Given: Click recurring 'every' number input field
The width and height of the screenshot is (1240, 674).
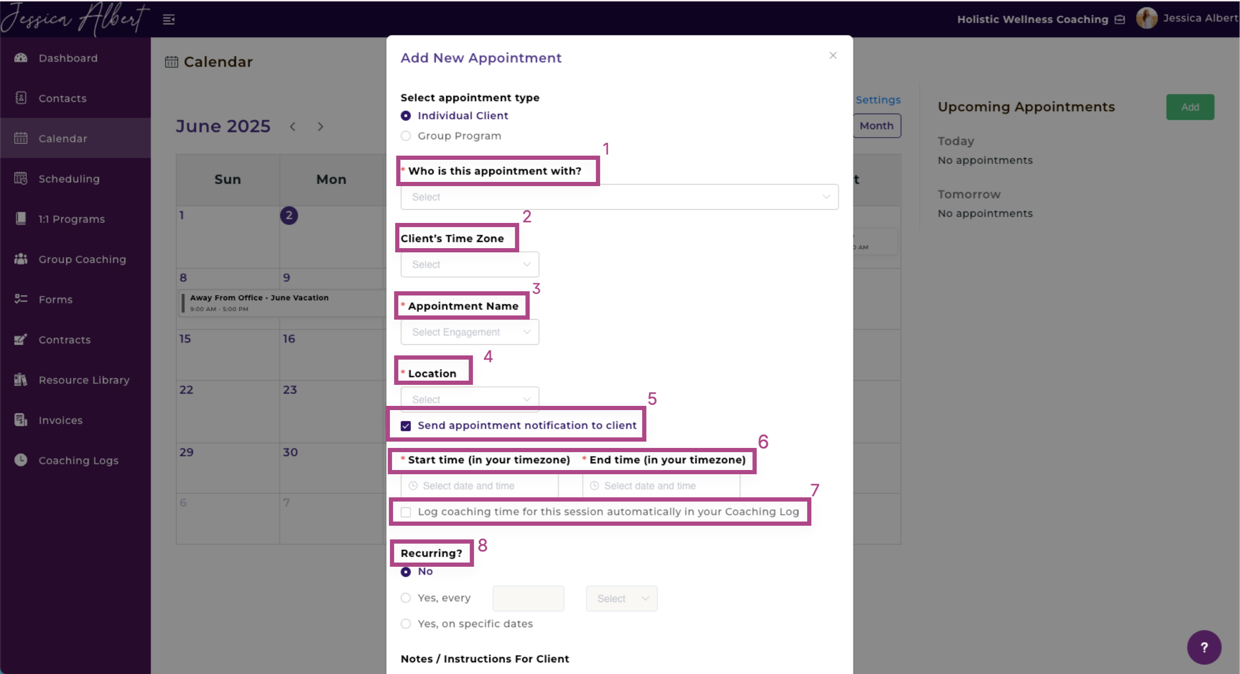Looking at the screenshot, I should coord(529,599).
